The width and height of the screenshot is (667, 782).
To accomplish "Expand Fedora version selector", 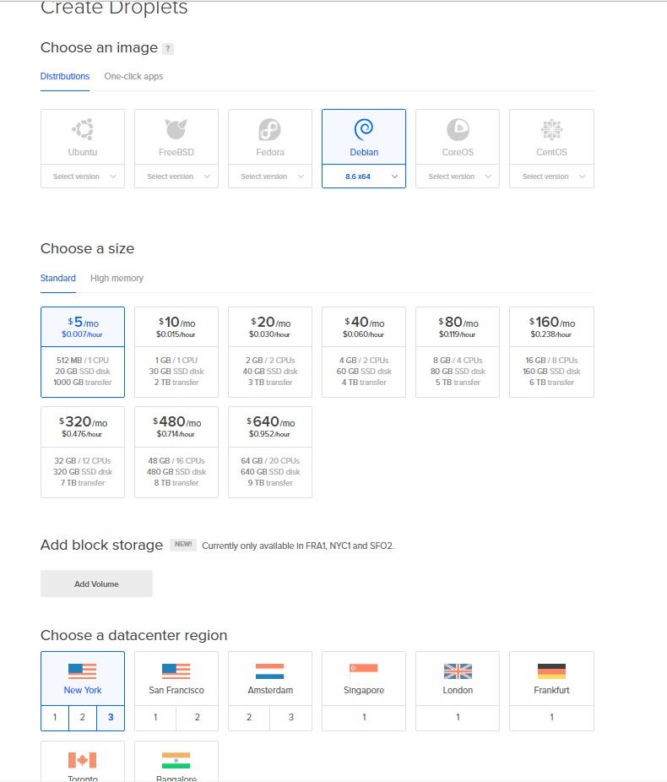I will (x=270, y=176).
